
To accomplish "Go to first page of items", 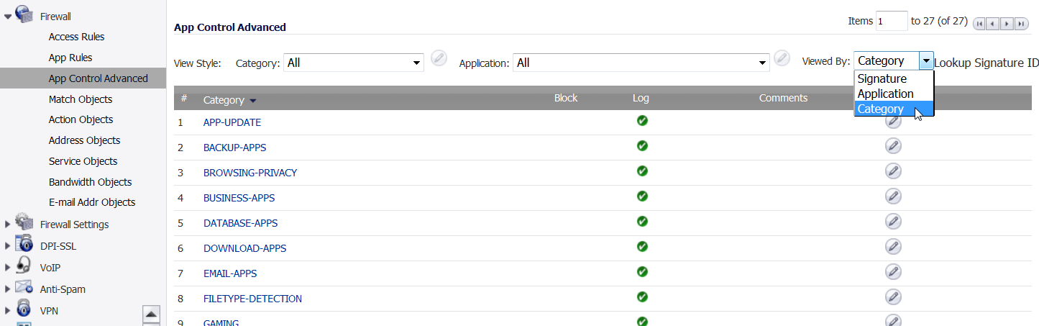I will point(979,24).
